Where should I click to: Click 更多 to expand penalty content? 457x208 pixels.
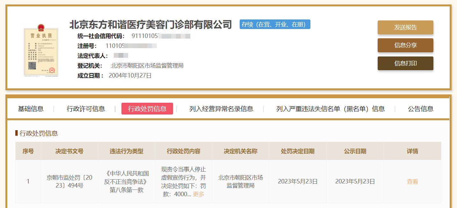click(199, 194)
